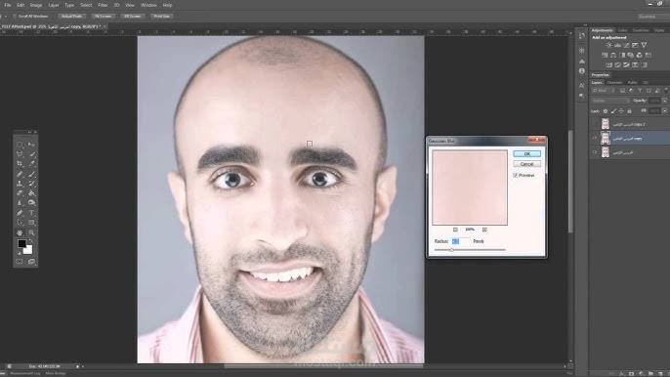This screenshot has height=377, width=670.
Task: Select the Healing Brush tool
Action: pyautogui.click(x=20, y=174)
